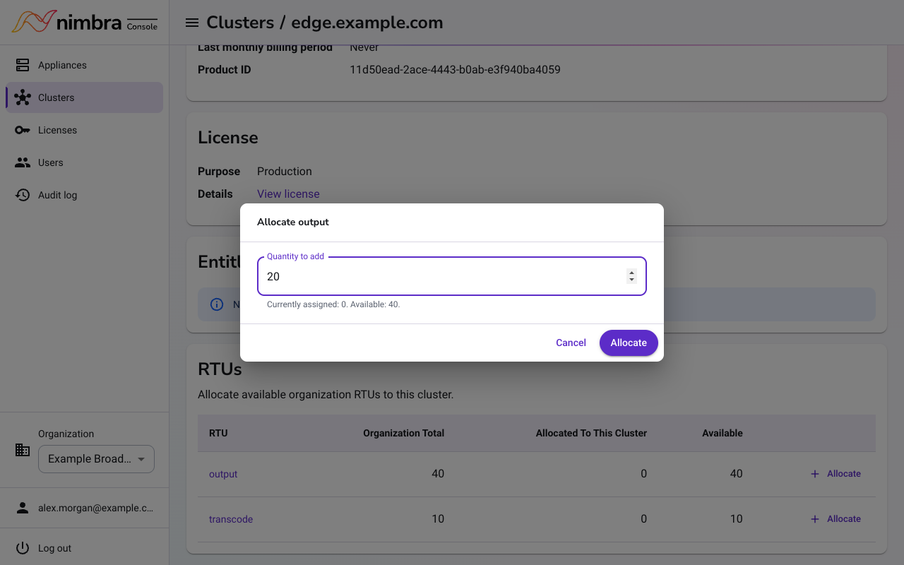Click Log out in sidebar
The width and height of the screenshot is (904, 565).
[85, 548]
